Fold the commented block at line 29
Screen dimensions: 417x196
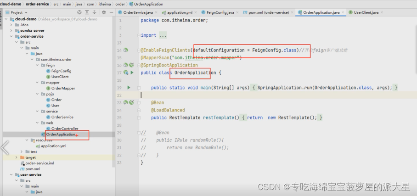coord(139,133)
